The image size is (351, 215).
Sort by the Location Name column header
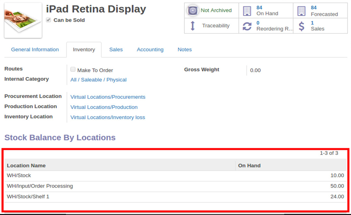tap(120, 166)
